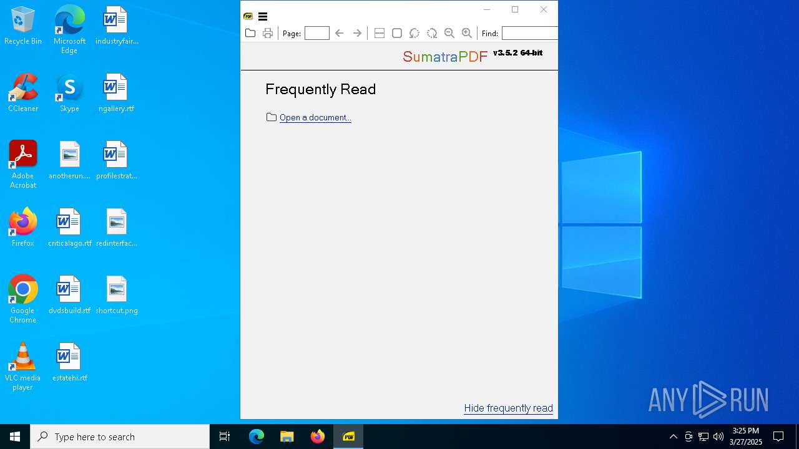799x449 pixels.
Task: Select the redinterfac image file on desktop
Action: point(116,228)
